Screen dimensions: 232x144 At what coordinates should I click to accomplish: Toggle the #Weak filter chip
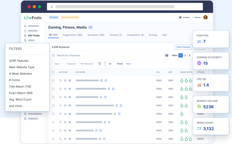click(120, 64)
